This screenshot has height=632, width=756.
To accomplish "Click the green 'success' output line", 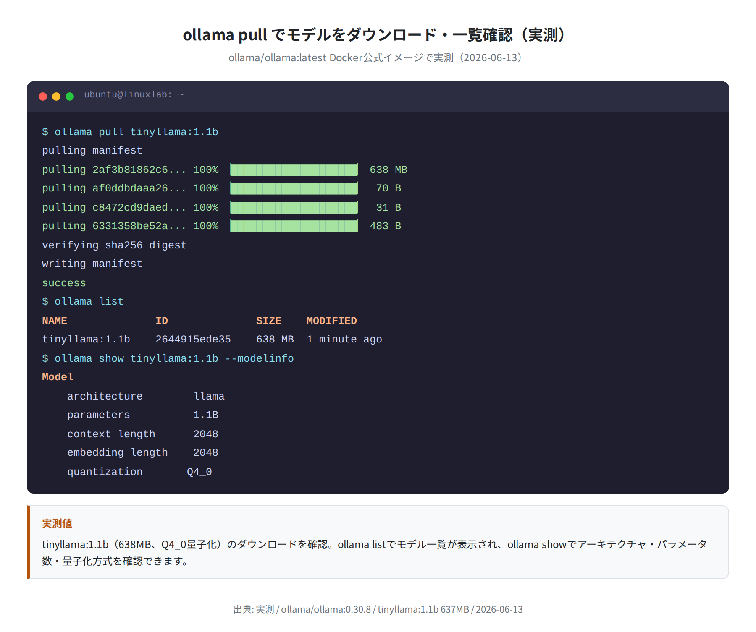I will pos(64,283).
